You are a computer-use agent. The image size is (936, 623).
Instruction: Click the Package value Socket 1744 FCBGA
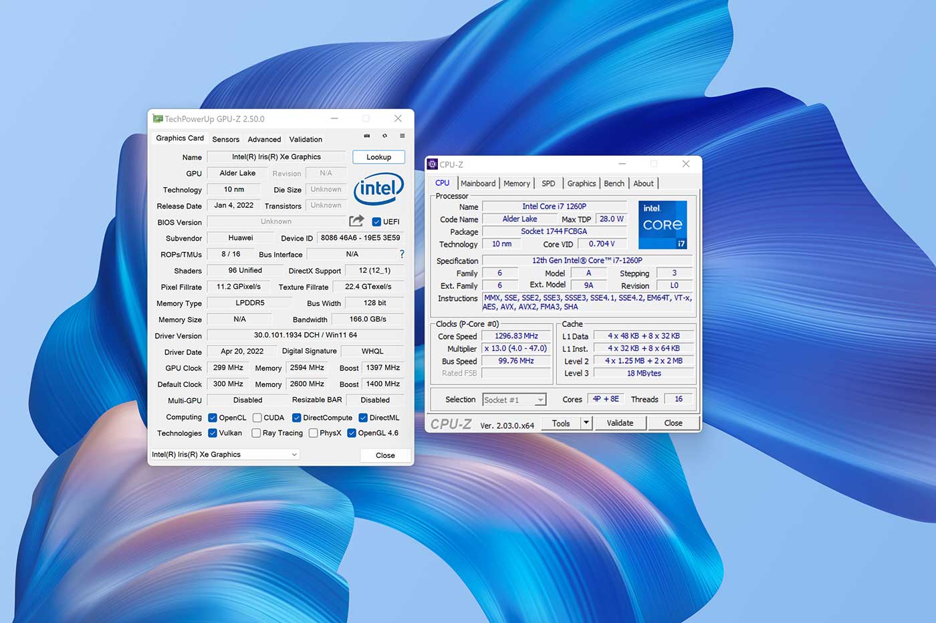coord(554,231)
